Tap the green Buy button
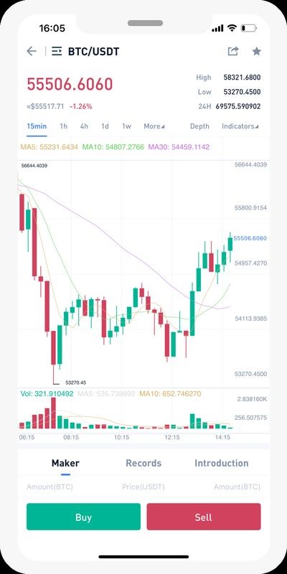 click(x=83, y=517)
